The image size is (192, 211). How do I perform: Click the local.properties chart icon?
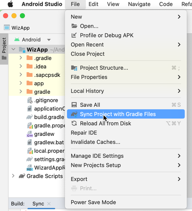[x=30, y=151]
